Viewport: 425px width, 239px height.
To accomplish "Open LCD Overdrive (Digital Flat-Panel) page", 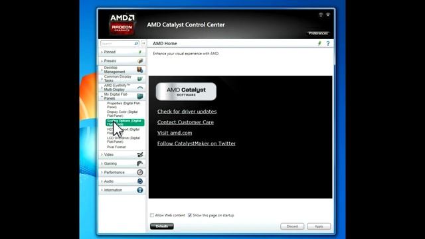I will 124,140.
